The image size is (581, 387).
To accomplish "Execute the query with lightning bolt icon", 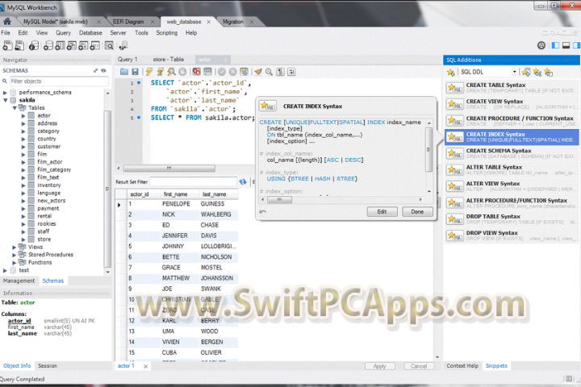I will 149,72.
